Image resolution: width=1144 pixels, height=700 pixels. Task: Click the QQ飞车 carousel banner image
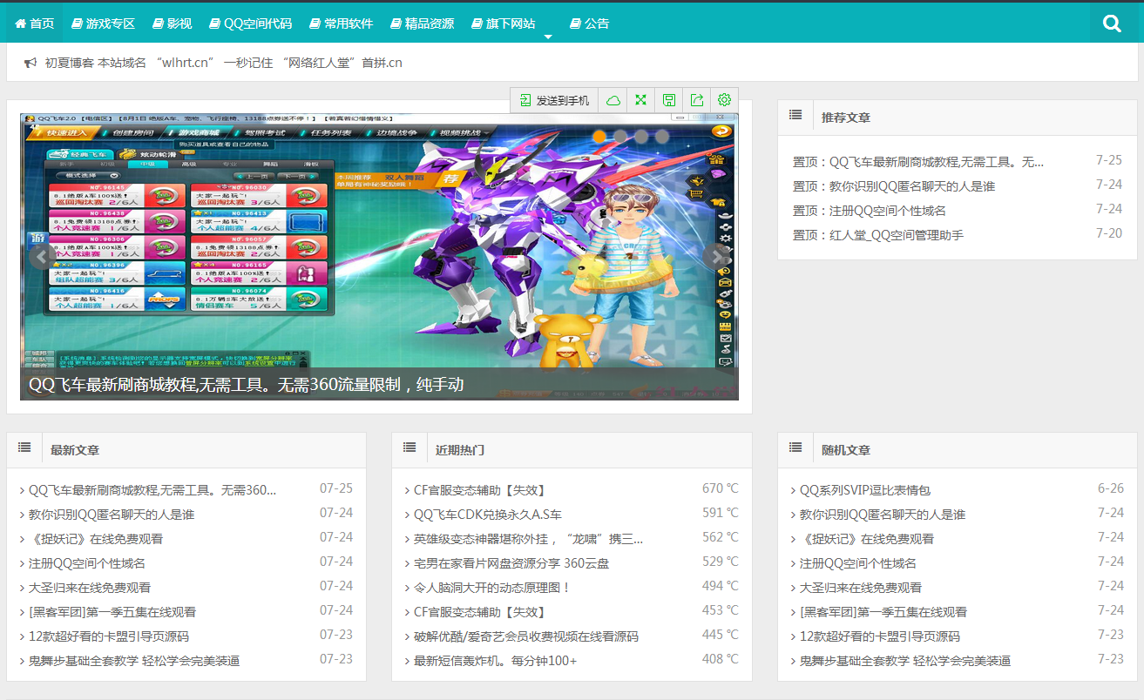coord(379,256)
